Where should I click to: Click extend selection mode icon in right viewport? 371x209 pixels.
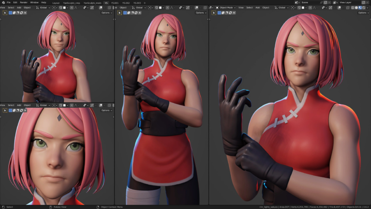click(x=223, y=13)
